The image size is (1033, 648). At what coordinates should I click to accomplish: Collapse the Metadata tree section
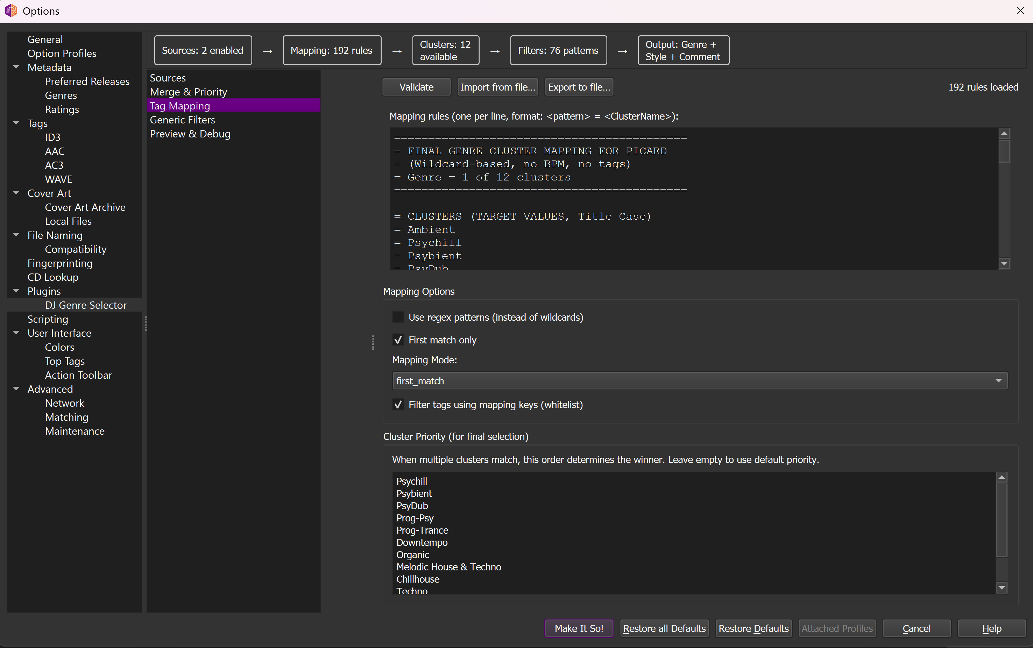(x=17, y=67)
